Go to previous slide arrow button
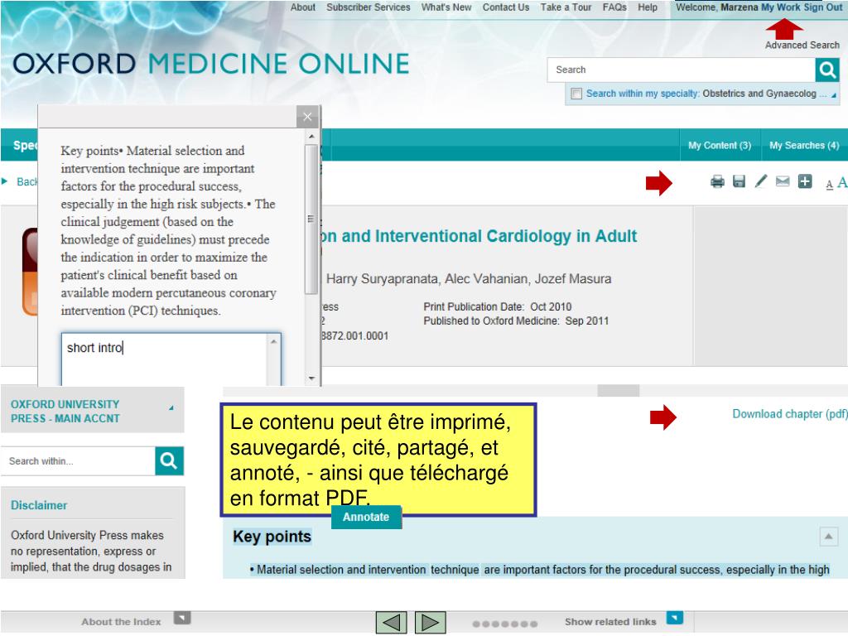Screen dimensions: 848x636 click(x=391, y=622)
